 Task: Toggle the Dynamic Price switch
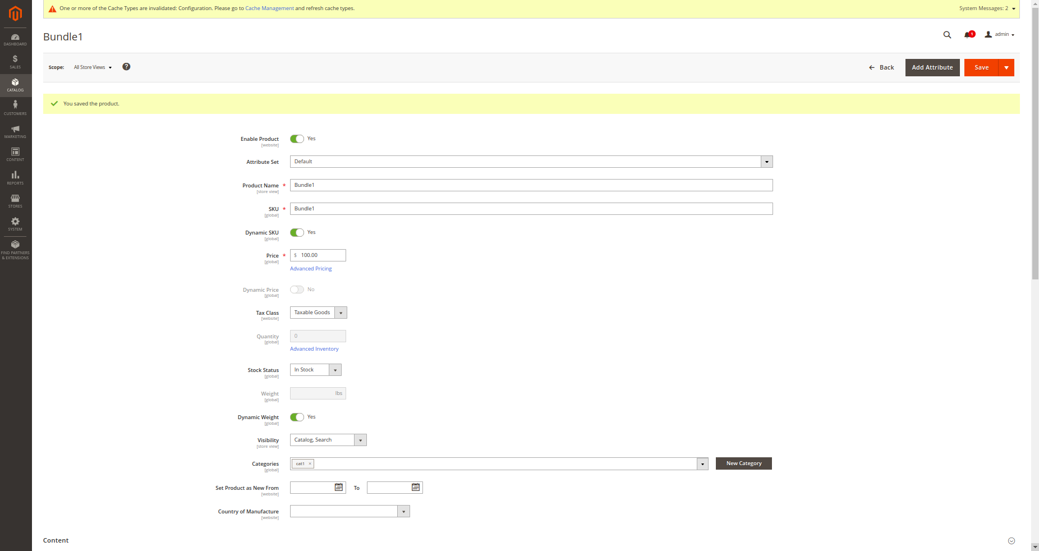point(297,290)
